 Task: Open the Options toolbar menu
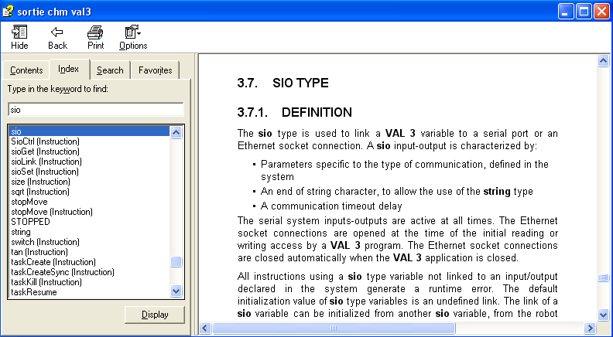pyautogui.click(x=133, y=38)
